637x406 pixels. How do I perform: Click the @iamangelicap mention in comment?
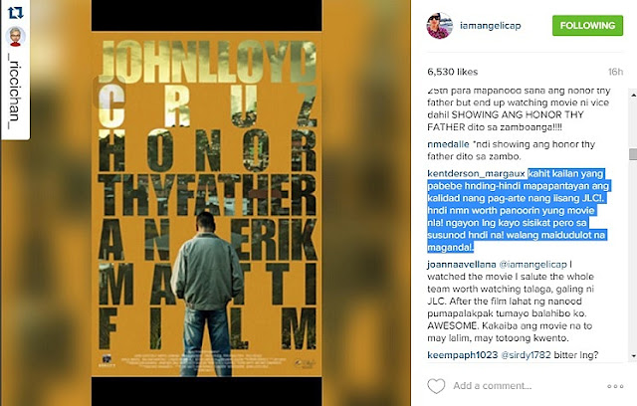532,265
